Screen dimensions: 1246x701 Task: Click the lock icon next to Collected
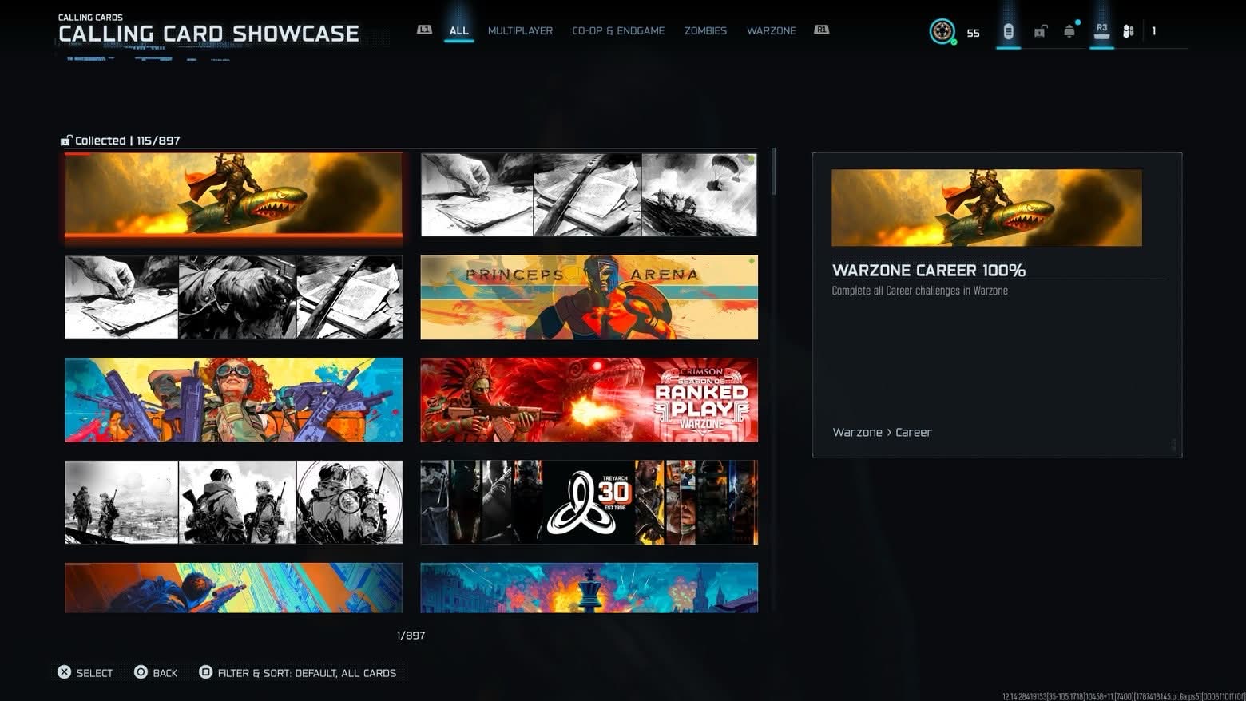tap(66, 141)
